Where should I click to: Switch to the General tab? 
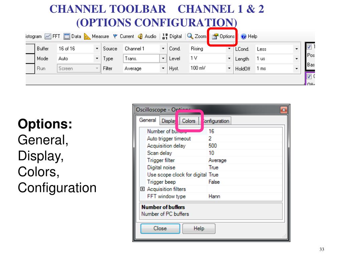pos(148,120)
